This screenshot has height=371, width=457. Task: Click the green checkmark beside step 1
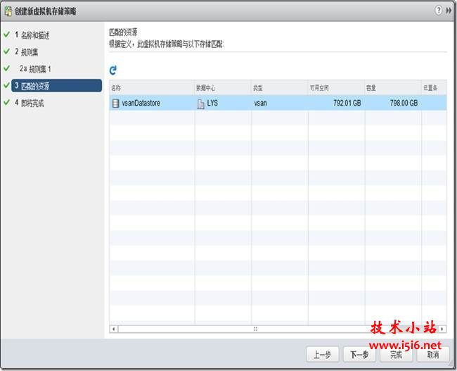(7, 34)
